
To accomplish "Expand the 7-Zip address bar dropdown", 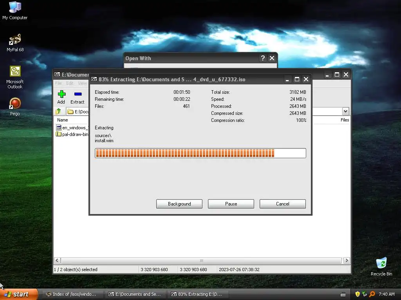I will 345,111.
